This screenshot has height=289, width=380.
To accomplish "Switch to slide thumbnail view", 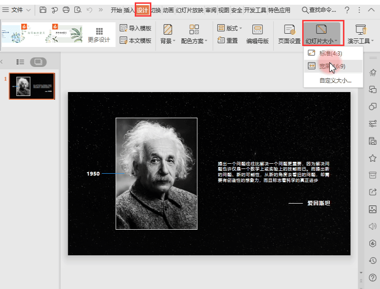I will [38, 62].
